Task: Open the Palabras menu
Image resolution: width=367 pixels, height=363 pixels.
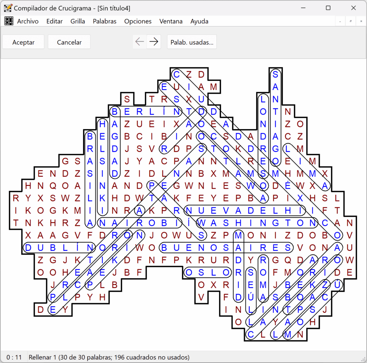Action: coord(105,21)
